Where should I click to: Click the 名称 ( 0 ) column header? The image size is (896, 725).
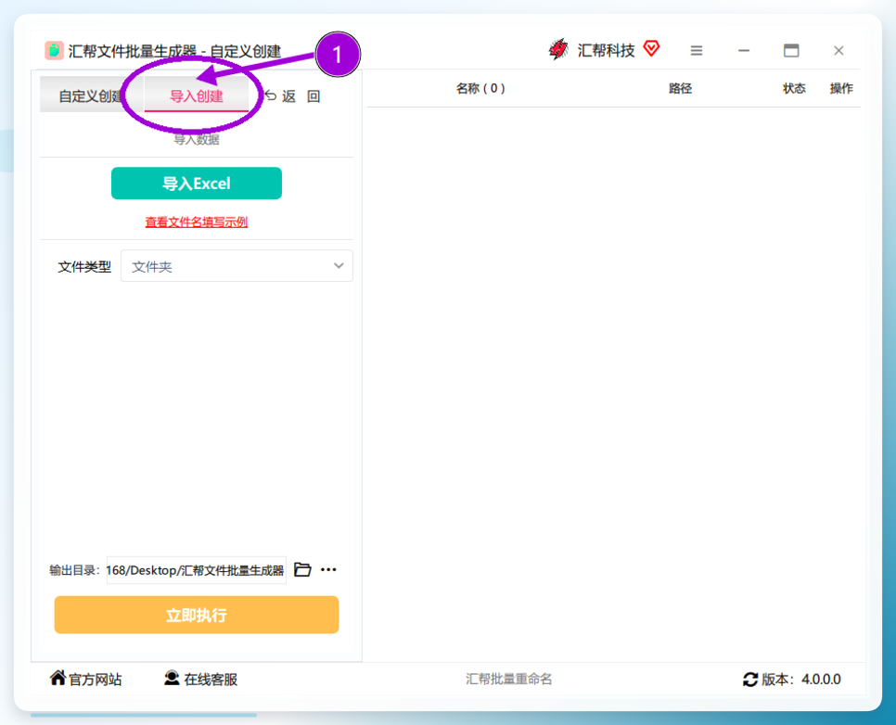(x=480, y=89)
